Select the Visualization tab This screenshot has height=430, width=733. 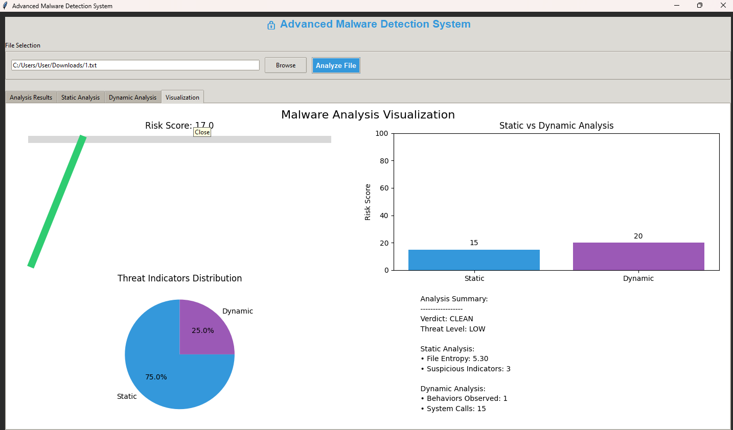point(182,98)
